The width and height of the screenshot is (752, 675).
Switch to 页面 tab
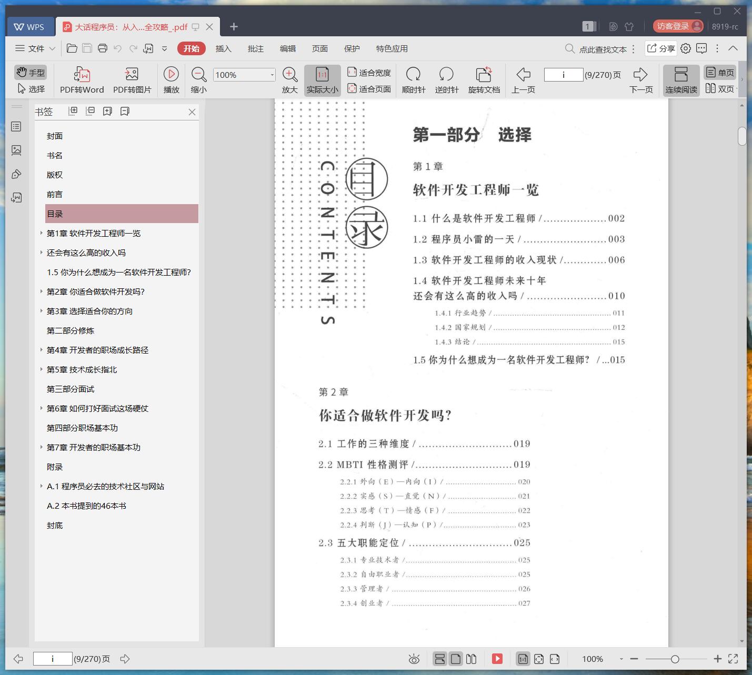click(x=319, y=48)
